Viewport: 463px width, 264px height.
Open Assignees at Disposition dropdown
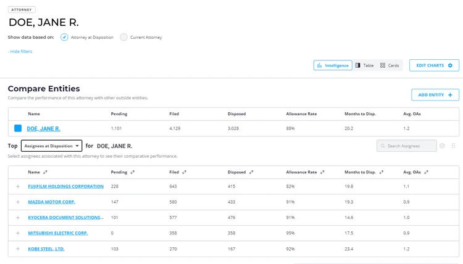click(51, 146)
